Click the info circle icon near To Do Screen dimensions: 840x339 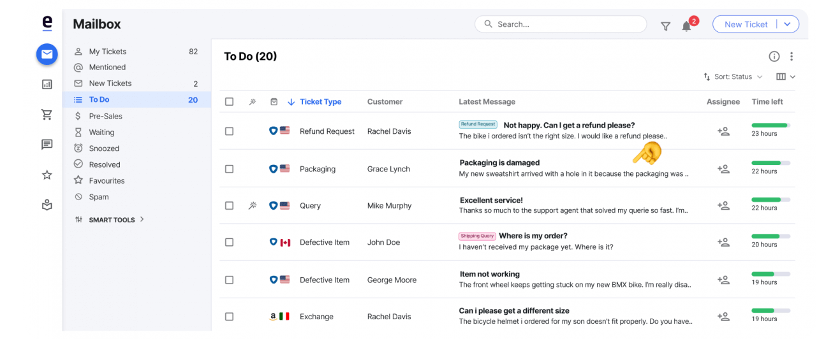pos(774,56)
